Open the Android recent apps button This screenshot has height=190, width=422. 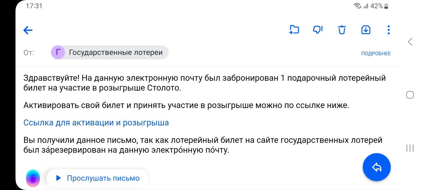click(410, 148)
